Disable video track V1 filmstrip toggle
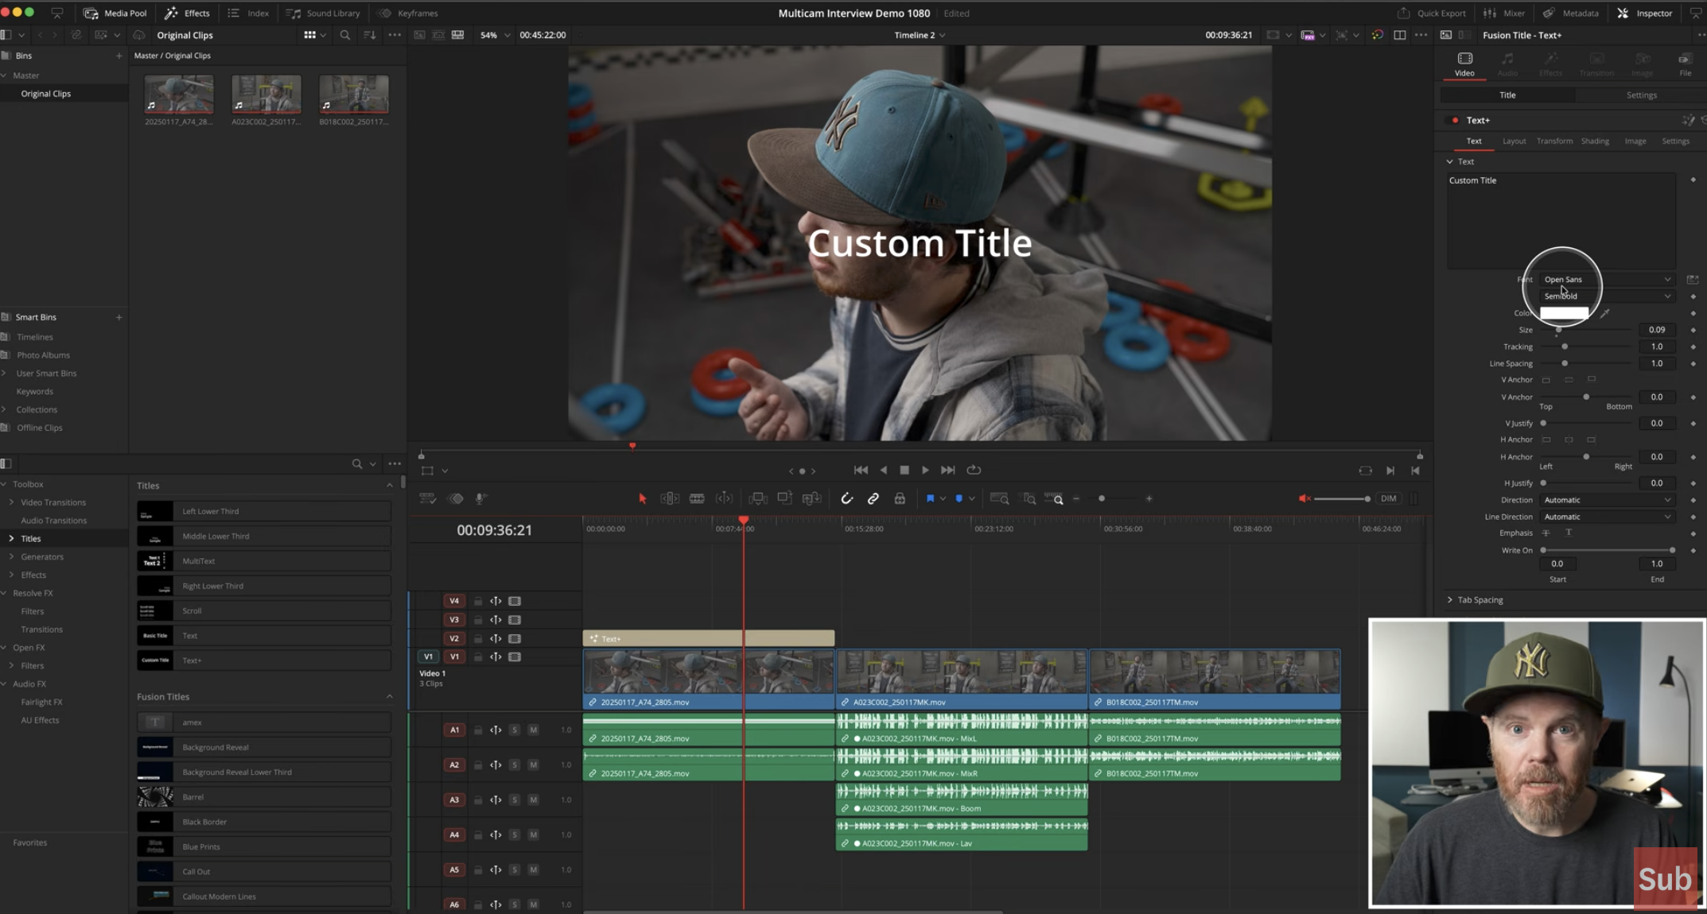 click(515, 656)
